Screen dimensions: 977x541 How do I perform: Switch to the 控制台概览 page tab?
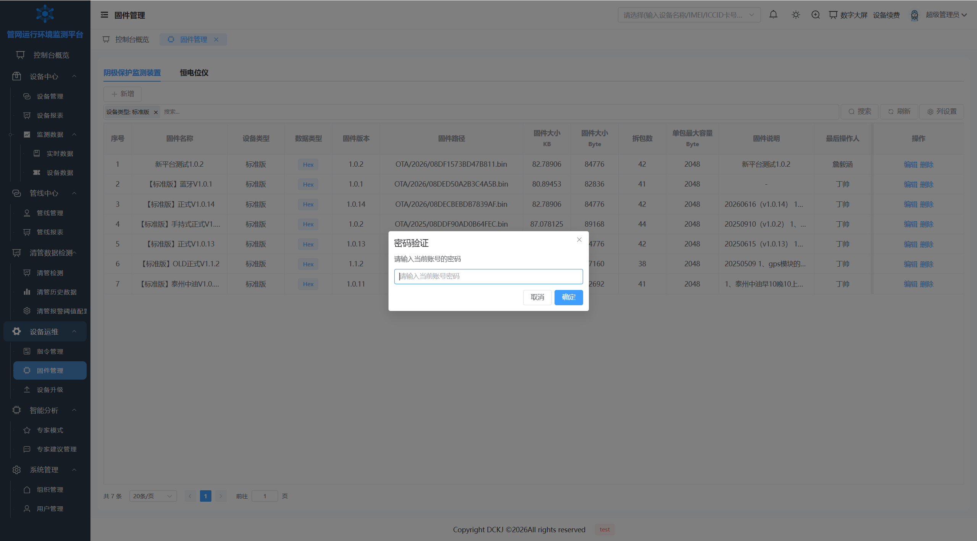(x=126, y=39)
